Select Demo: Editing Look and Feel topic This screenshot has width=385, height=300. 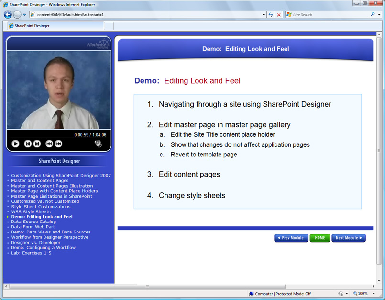pos(42,217)
